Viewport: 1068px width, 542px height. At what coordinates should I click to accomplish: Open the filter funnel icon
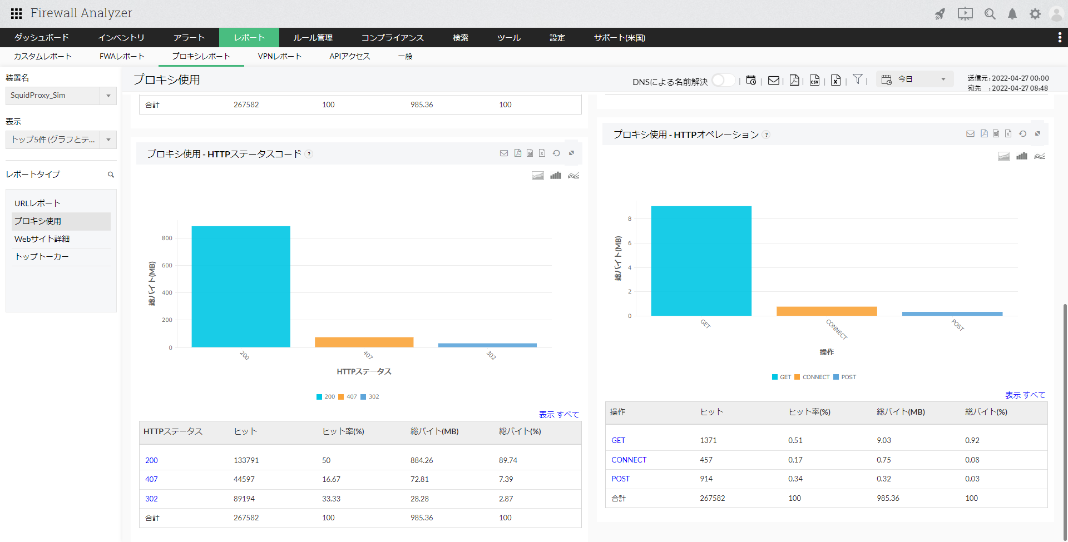858,79
